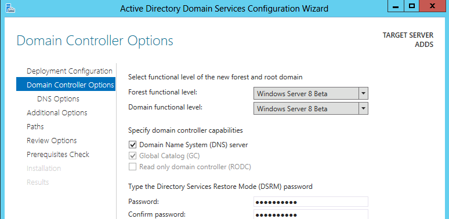Open Prerequisites Check step
Image resolution: width=449 pixels, height=219 pixels.
[x=58, y=154]
